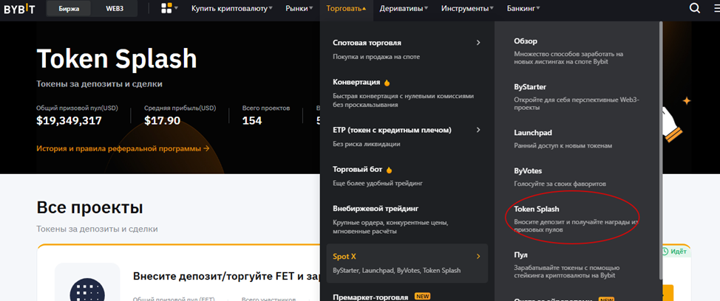Screen dimensions: 720x301
Task: Open the Рынки dropdown menu
Action: tap(299, 8)
